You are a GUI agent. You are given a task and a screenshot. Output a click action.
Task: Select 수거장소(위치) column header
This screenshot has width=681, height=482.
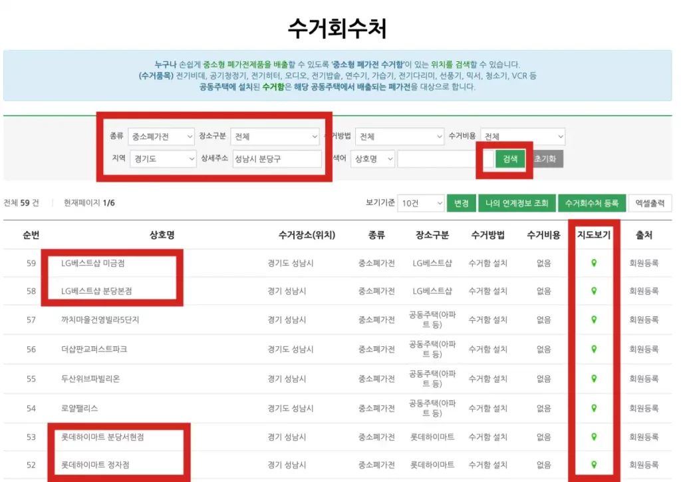307,235
